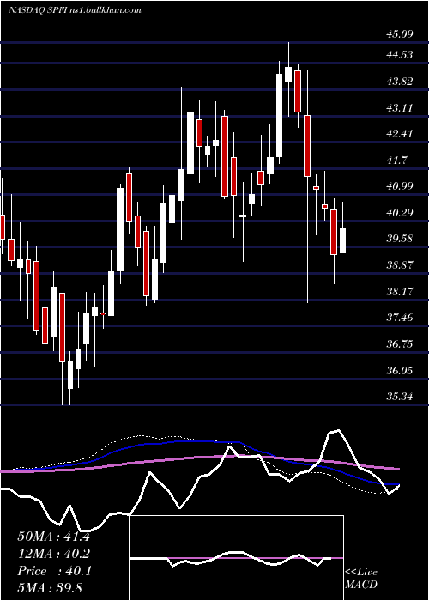Viewport: 429px width, 601px height.
Task: Click the 38.87 price axis label
Action: 400,265
